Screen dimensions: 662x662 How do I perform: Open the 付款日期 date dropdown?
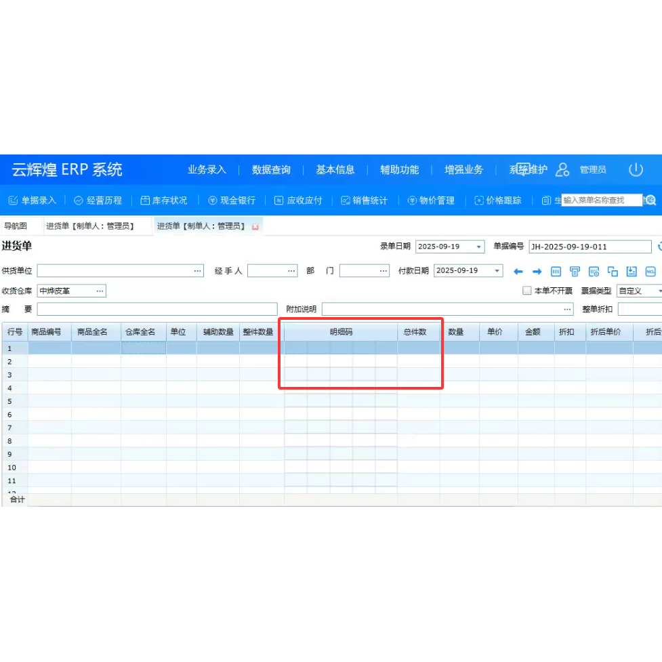tap(497, 270)
